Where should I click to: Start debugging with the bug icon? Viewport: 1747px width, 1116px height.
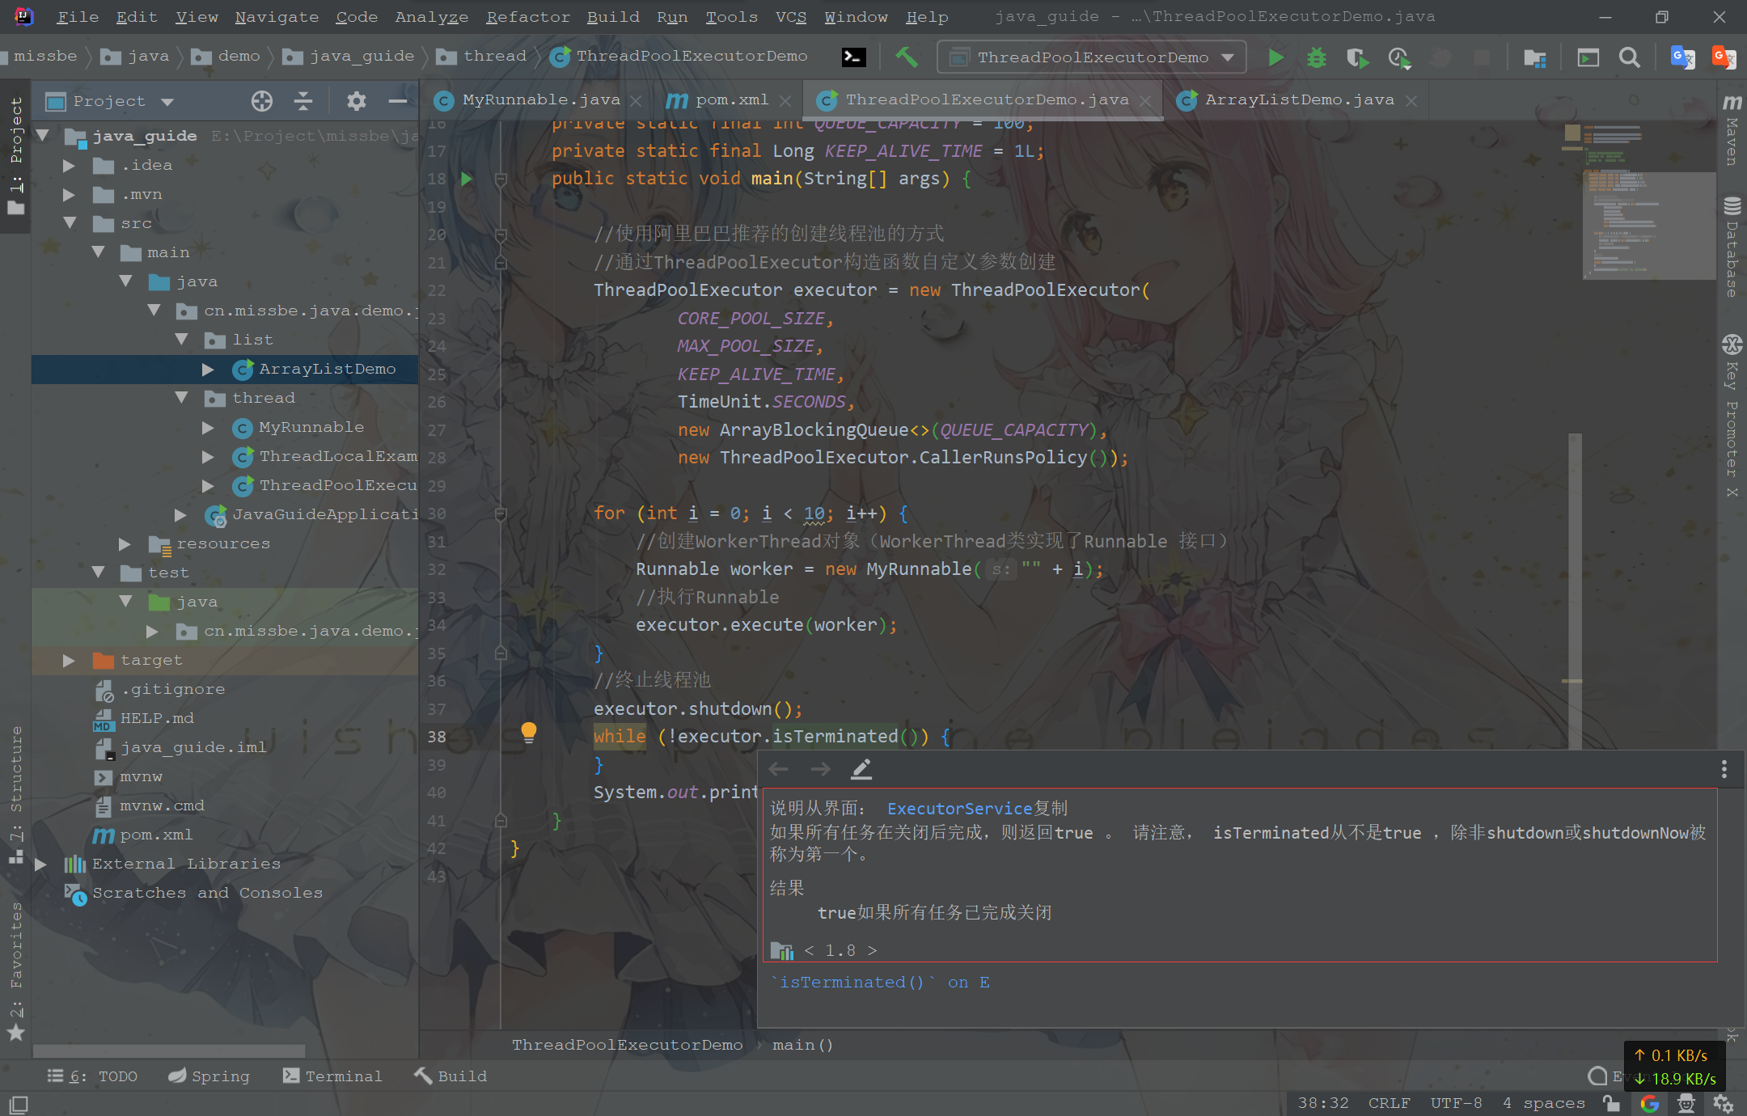click(1317, 57)
